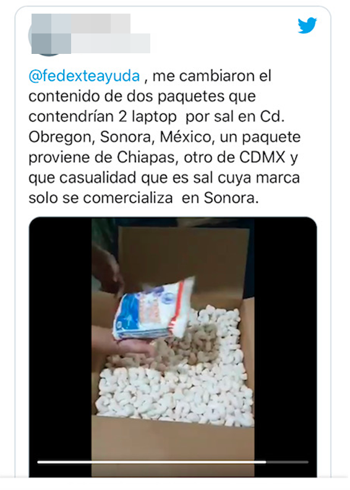Click the blue Twitter bird logo
The height and width of the screenshot is (490, 350).
click(x=307, y=25)
